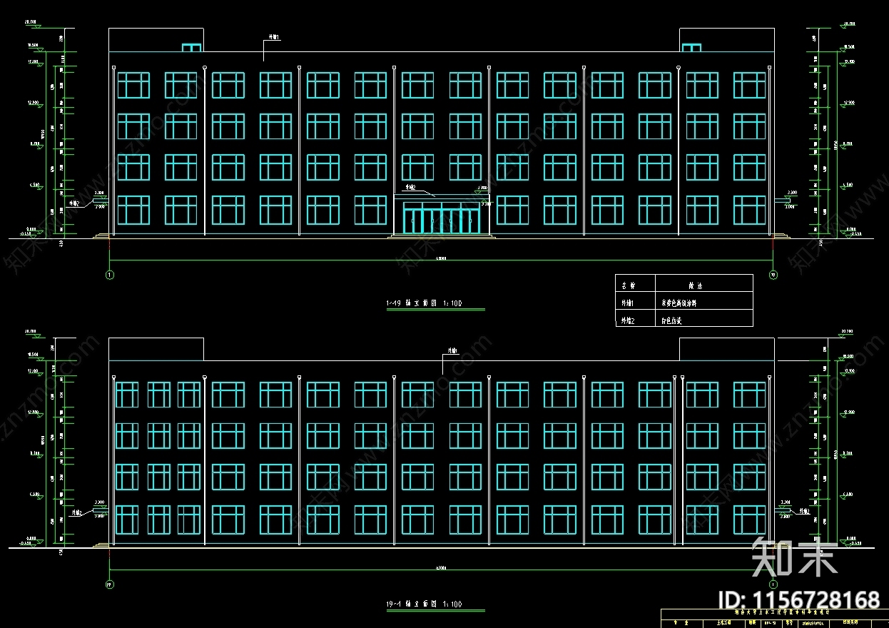Click the "做法" header cell in the legend table
Screen dimensions: 889x628
[x=703, y=284]
